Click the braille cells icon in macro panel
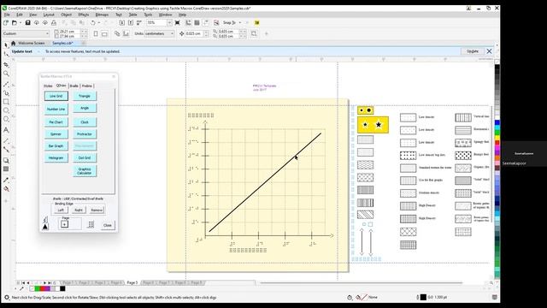This screenshot has width=547, height=308. (91, 224)
